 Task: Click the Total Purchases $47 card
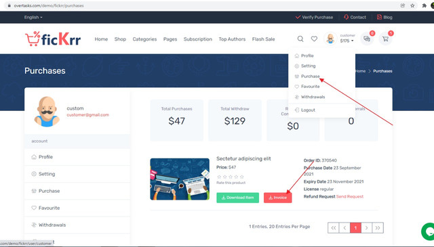(176, 120)
